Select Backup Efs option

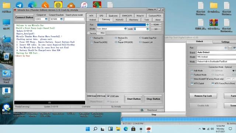coord(97,38)
